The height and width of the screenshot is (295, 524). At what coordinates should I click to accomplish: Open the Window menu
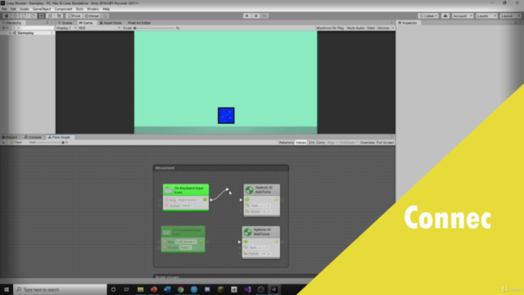(x=93, y=9)
